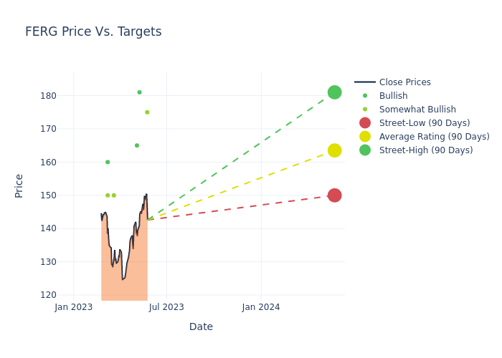
Task: Click the Date x-axis title
Action: [x=201, y=326]
